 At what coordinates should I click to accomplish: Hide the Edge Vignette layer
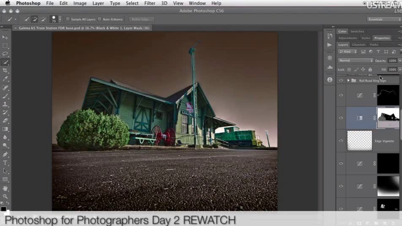click(341, 140)
